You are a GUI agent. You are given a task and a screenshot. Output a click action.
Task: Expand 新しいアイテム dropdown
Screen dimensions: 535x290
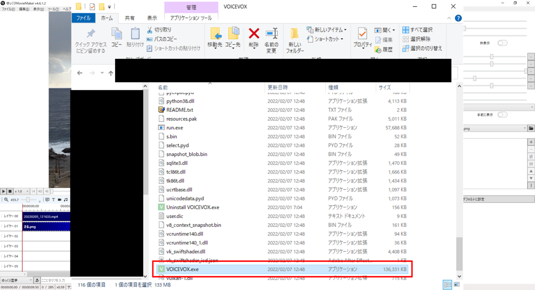click(326, 30)
